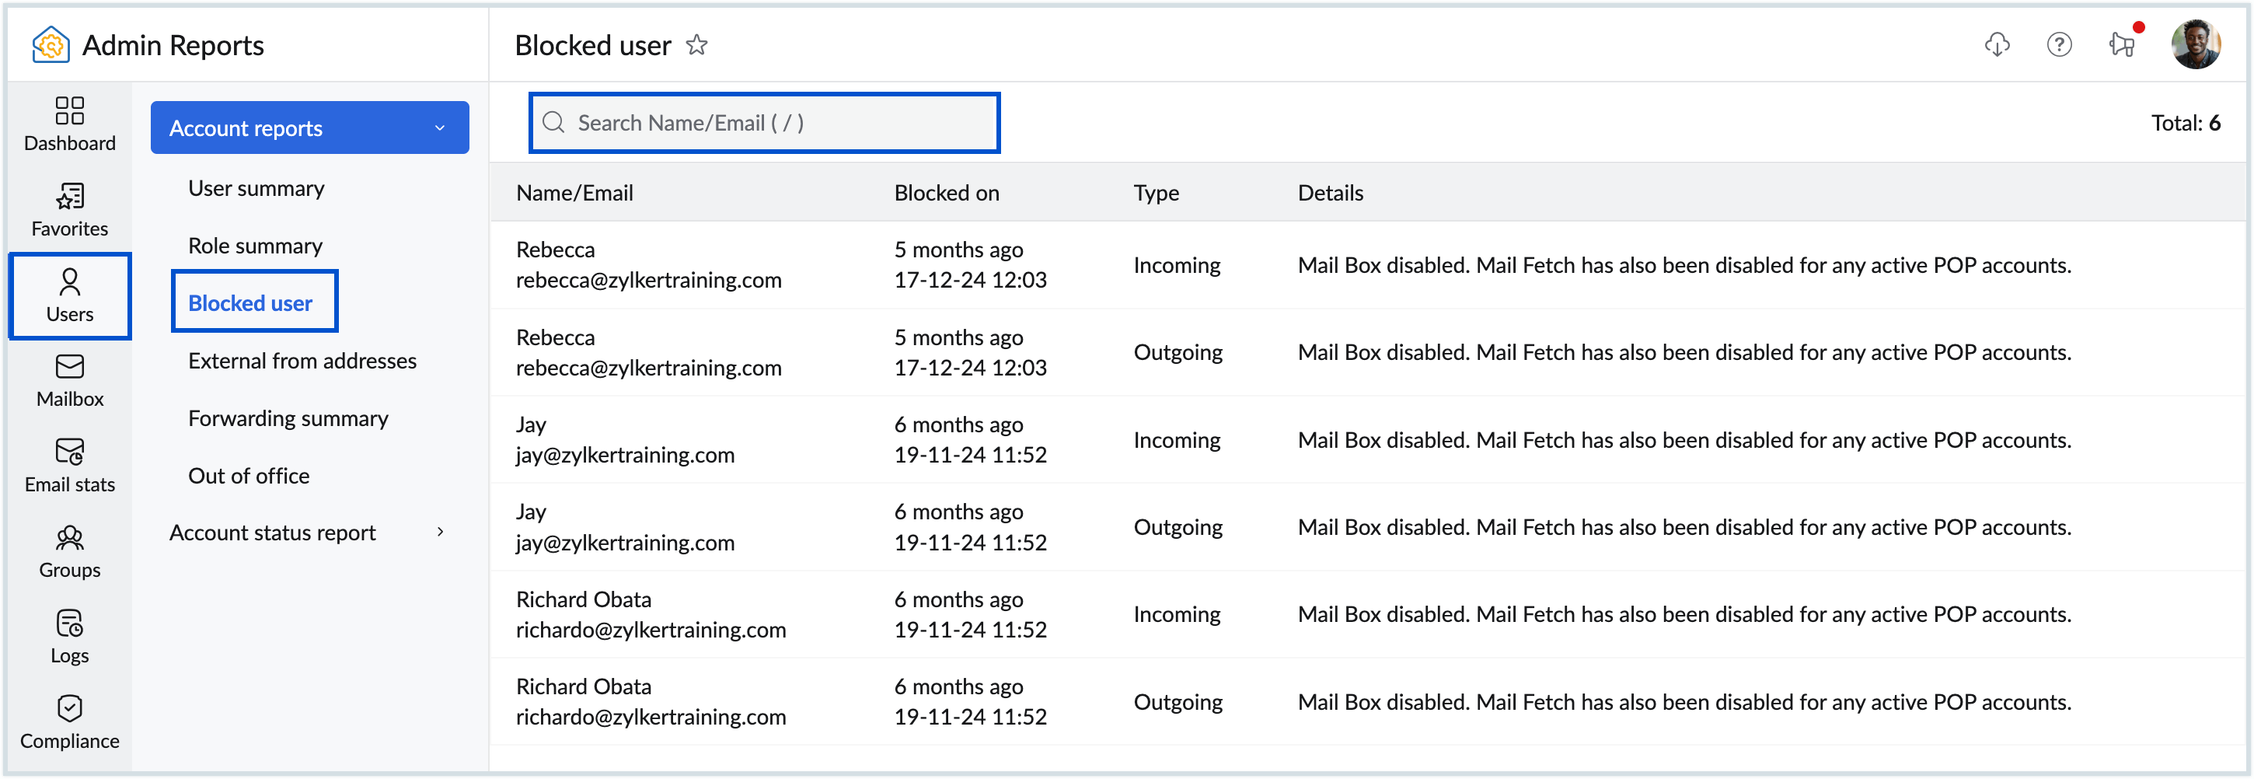Open External from addresses report

pyautogui.click(x=302, y=361)
